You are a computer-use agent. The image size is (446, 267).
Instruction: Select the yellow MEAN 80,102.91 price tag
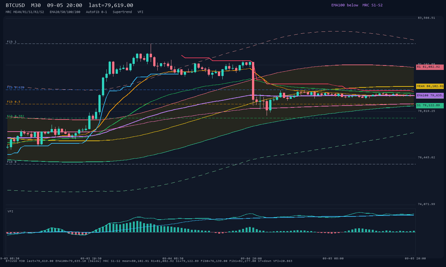click(x=430, y=86)
